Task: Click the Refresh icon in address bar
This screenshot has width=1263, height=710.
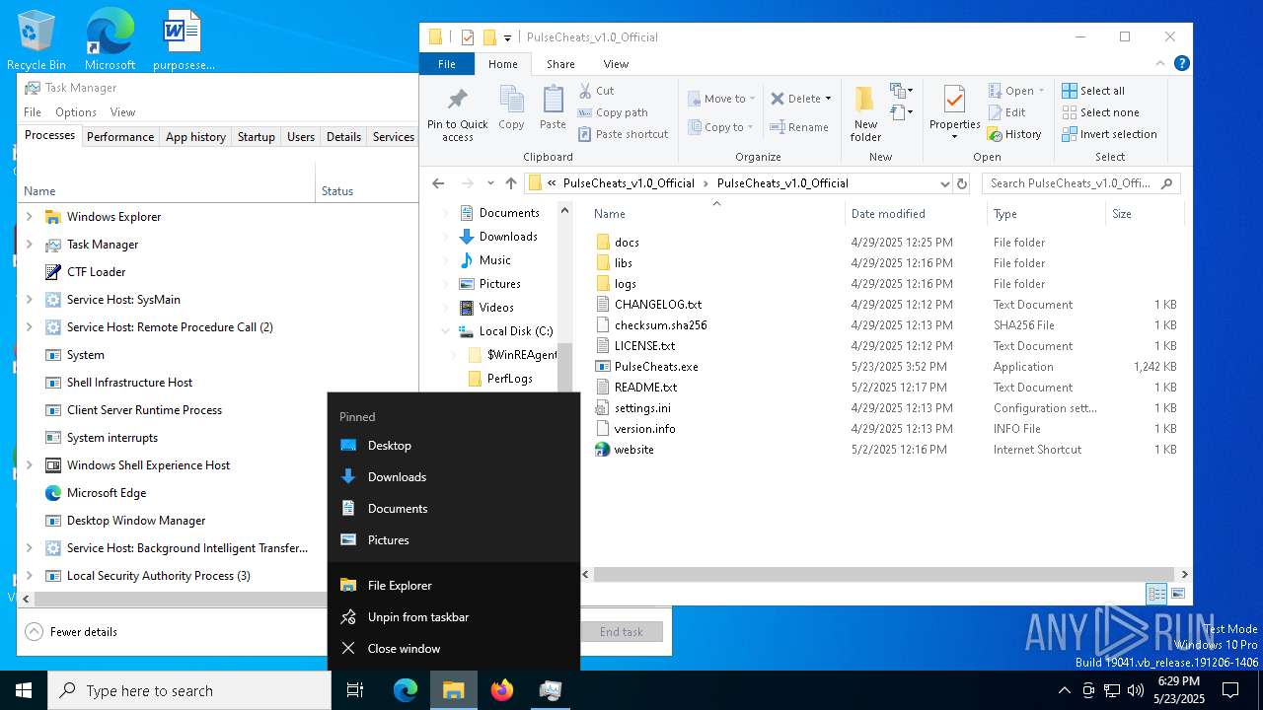Action: 962,183
